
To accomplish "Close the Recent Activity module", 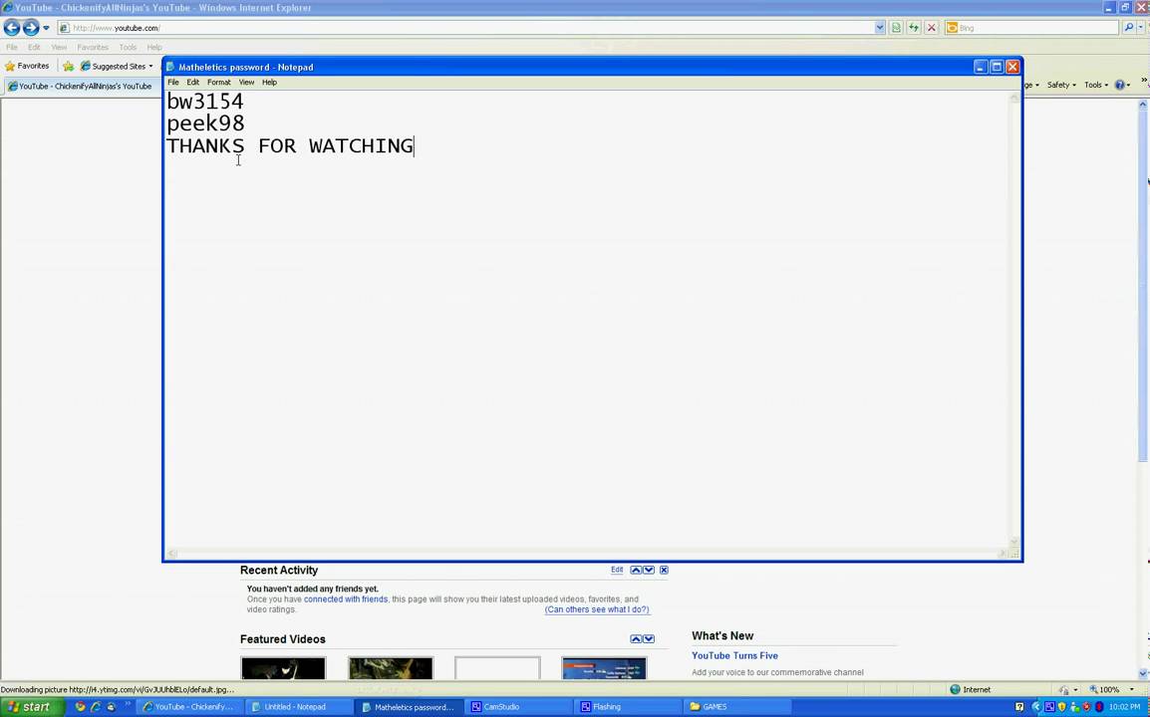I will tap(664, 570).
